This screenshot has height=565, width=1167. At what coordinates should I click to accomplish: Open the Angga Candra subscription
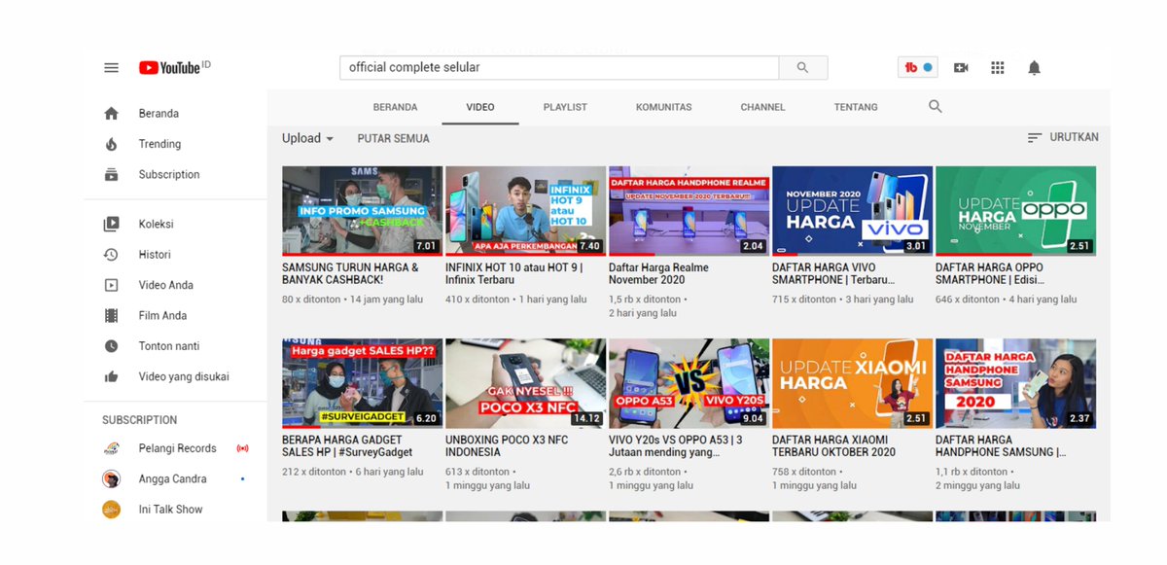tap(173, 478)
